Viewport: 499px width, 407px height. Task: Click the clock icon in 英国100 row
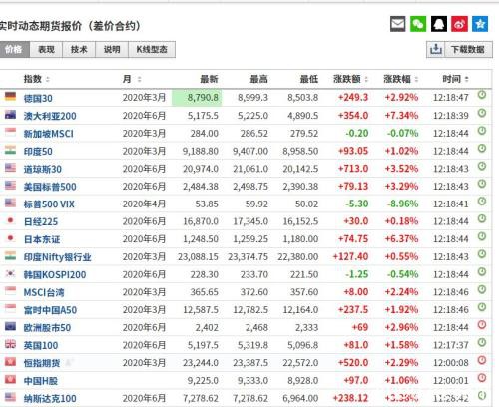click(x=482, y=342)
